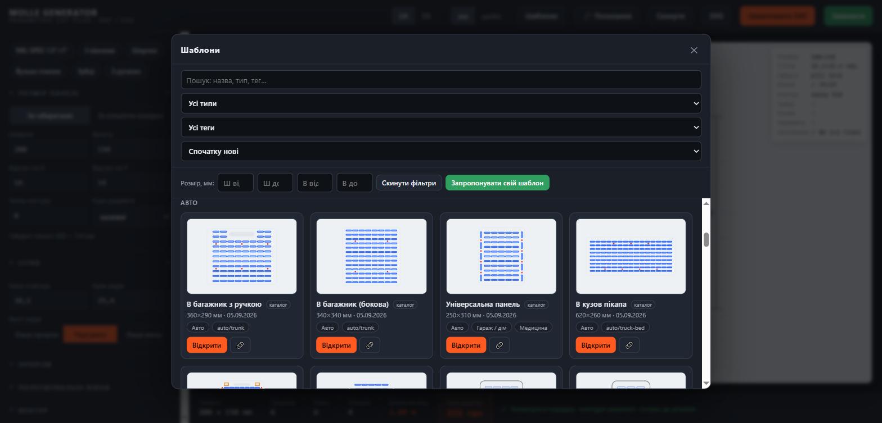Screen dimensions: 882x423
Task: Click 'Скинути фільтри' button
Action: (409, 183)
